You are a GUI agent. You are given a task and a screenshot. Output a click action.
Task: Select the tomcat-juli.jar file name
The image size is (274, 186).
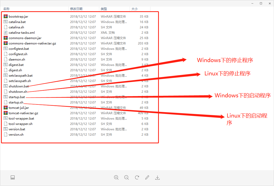click(x=19, y=108)
